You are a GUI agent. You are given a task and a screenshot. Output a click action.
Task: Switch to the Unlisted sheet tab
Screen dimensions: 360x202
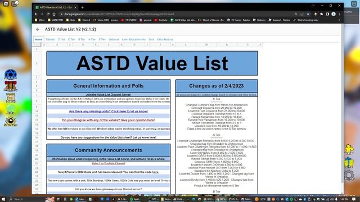pos(114,39)
